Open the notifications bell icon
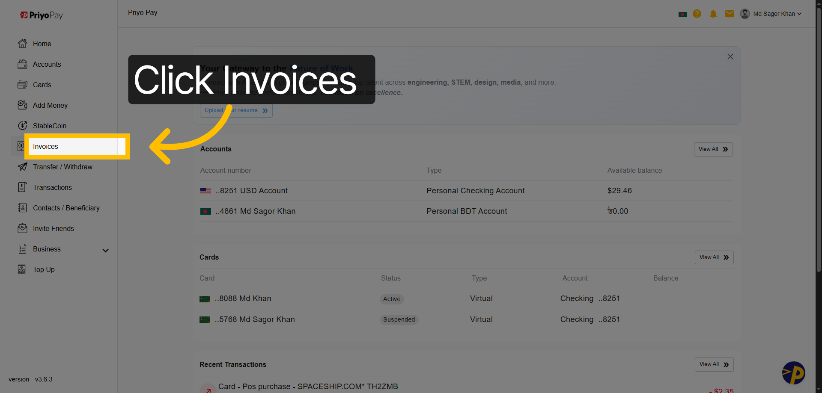 713,14
